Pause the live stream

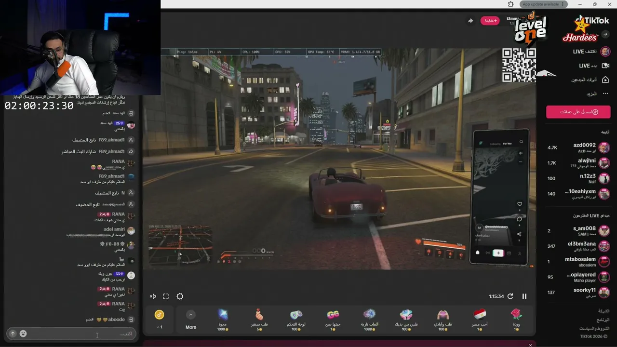click(x=524, y=296)
